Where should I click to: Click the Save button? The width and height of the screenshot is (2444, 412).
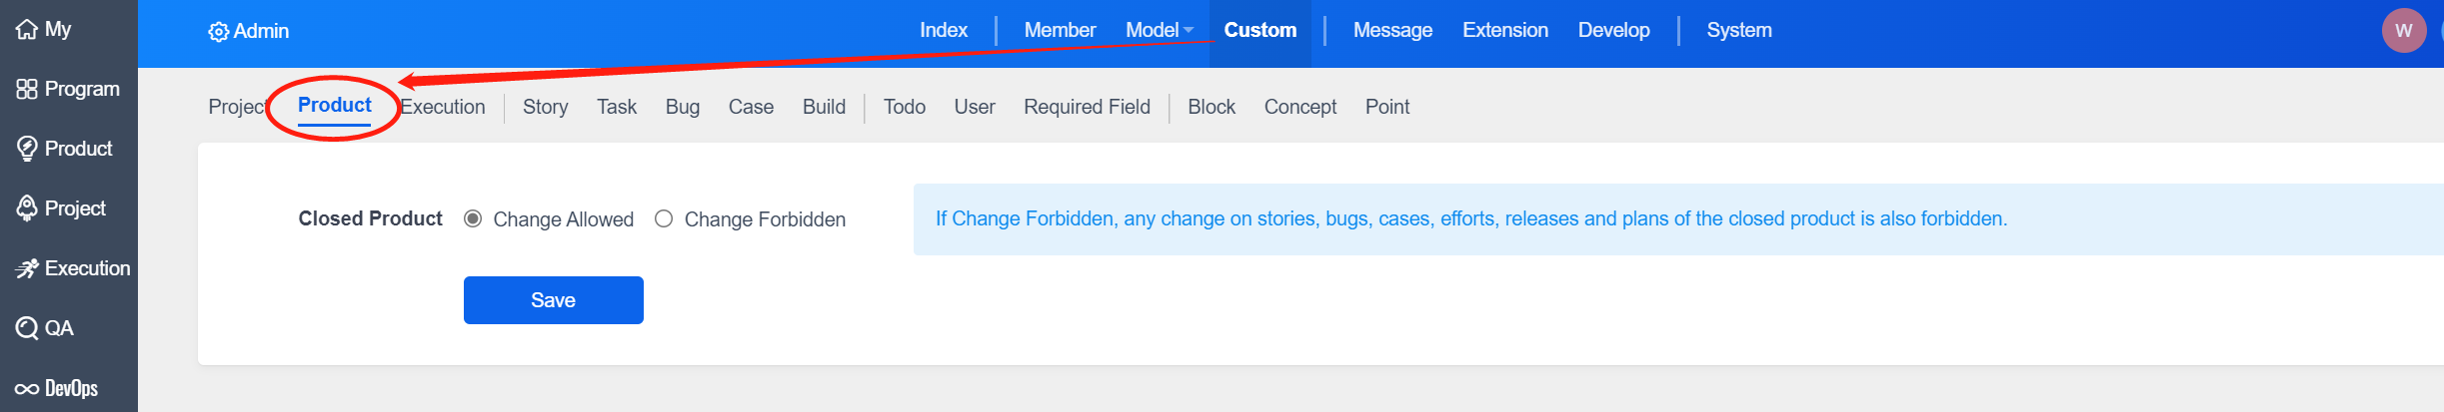pyautogui.click(x=553, y=300)
